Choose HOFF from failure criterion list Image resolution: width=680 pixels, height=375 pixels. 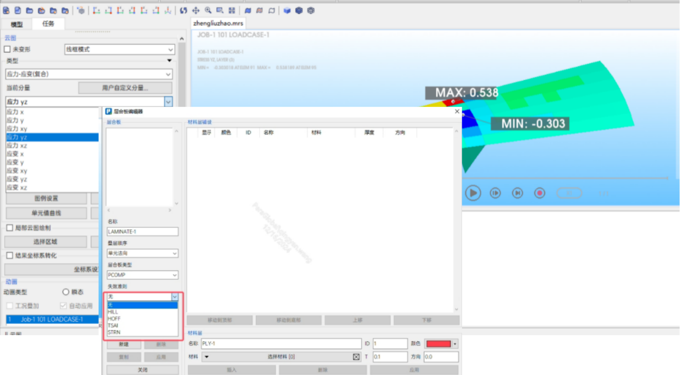click(x=114, y=319)
